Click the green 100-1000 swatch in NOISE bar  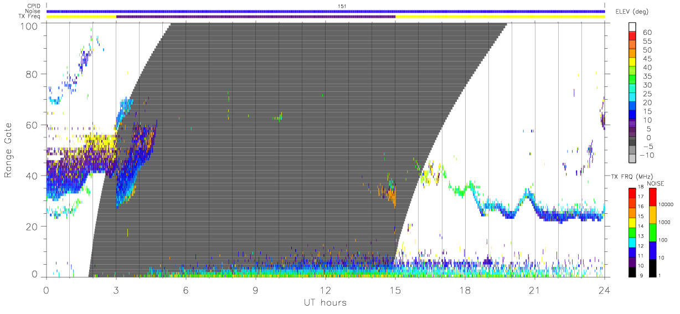point(652,232)
